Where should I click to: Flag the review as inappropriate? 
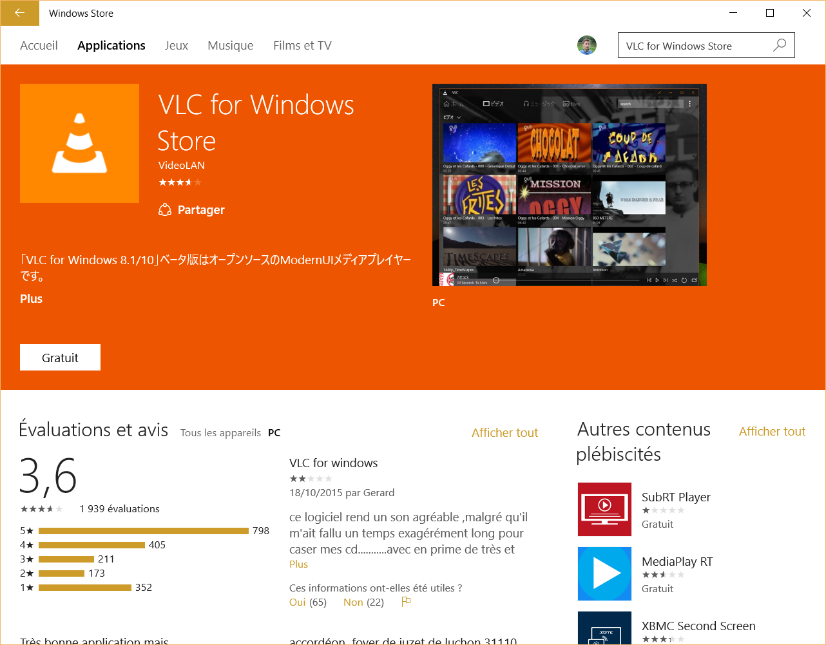[406, 602]
